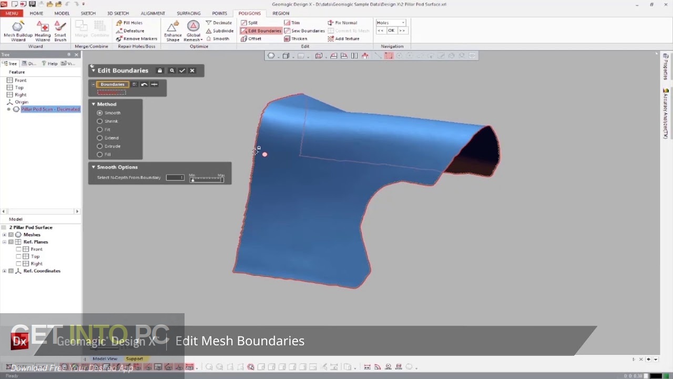Screen dimensions: 673x379
Task: Select the Smart Brush tool
Action: 60,31
